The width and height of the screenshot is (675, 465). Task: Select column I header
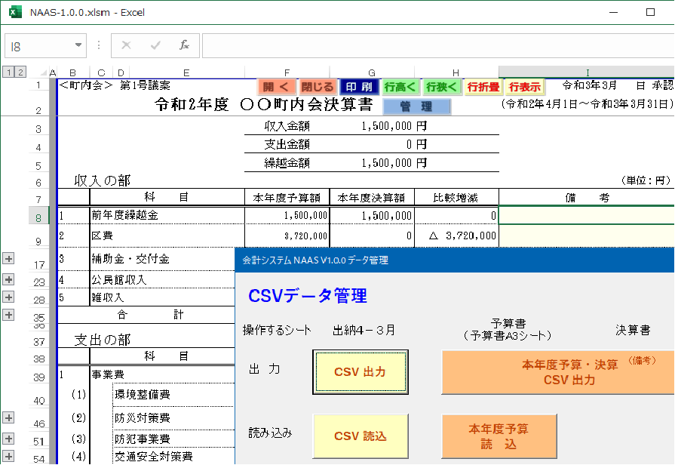(x=587, y=72)
